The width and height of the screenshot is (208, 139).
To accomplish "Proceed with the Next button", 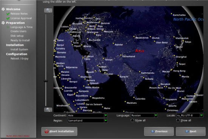I will click(191, 131).
